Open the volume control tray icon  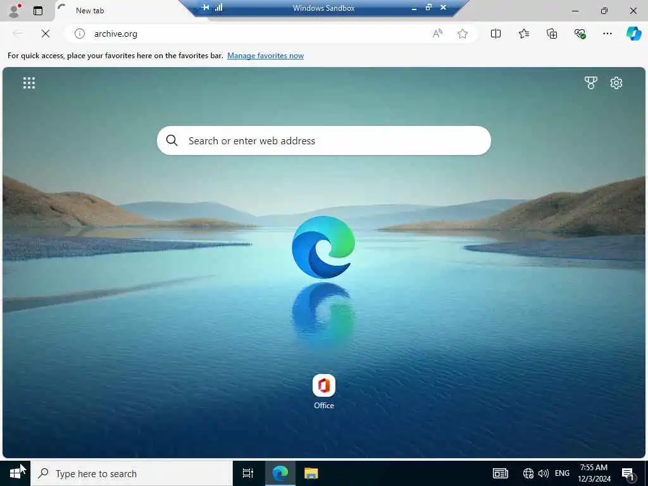543,473
